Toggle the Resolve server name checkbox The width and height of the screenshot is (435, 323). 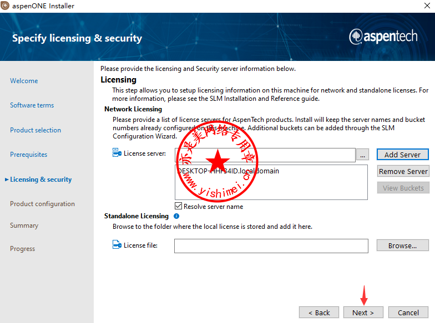point(178,206)
